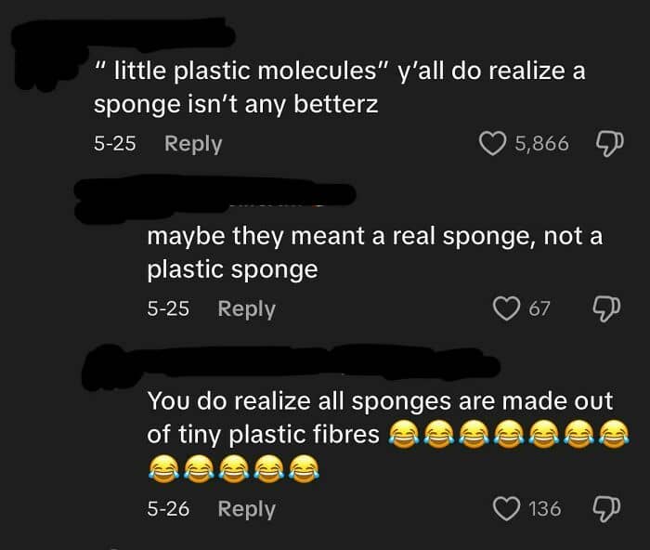
Task: Reply to the "tiny plastic fibres" comment
Action: coord(246,509)
